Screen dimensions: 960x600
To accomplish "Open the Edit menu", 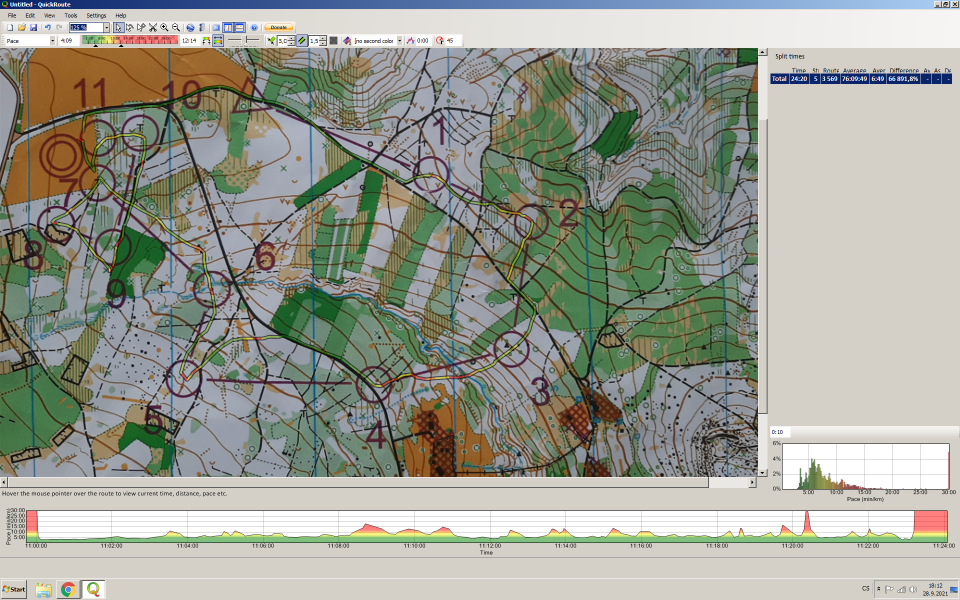I will click(x=30, y=15).
